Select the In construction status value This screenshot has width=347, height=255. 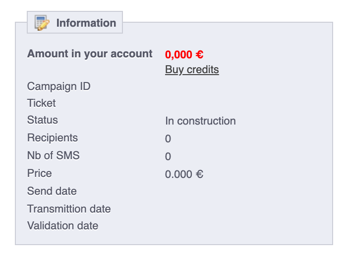click(x=200, y=121)
